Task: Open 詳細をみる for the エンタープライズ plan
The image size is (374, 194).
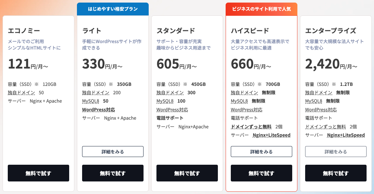Action: (x=336, y=152)
